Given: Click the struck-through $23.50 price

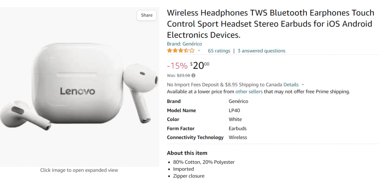Looking at the screenshot, I should coord(183,75).
